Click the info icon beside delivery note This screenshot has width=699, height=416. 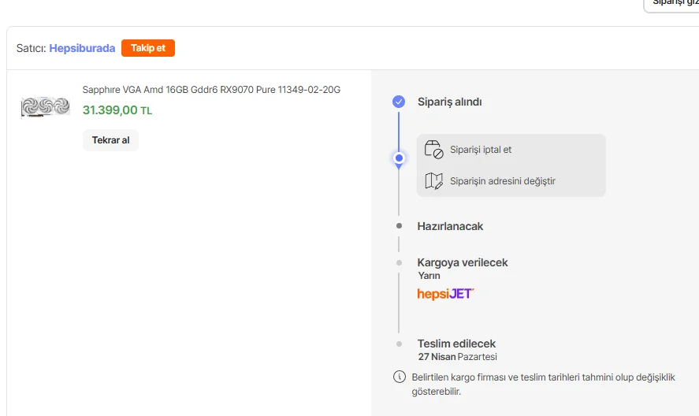point(400,377)
